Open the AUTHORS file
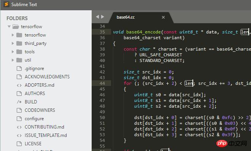251x151 pixels. click(x=35, y=93)
